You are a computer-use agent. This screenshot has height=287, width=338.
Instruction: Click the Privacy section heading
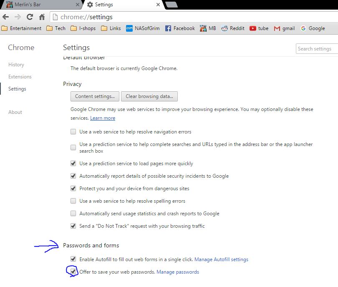(x=72, y=84)
